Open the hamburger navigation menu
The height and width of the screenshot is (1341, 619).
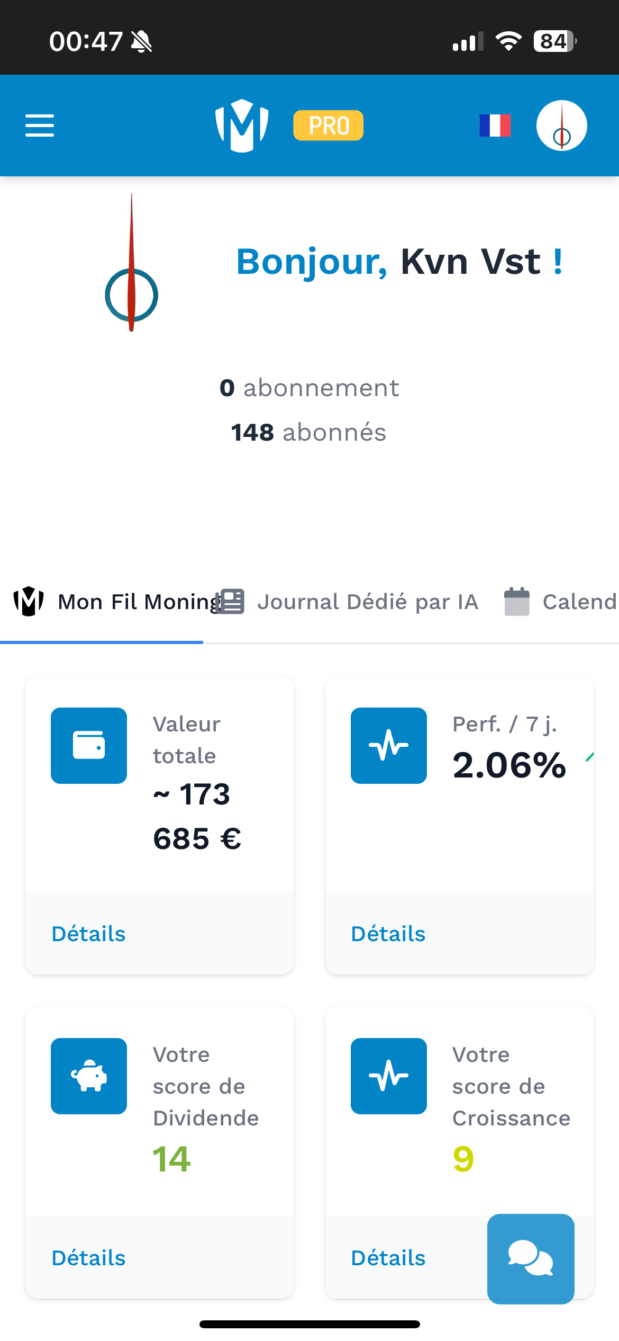coord(40,126)
